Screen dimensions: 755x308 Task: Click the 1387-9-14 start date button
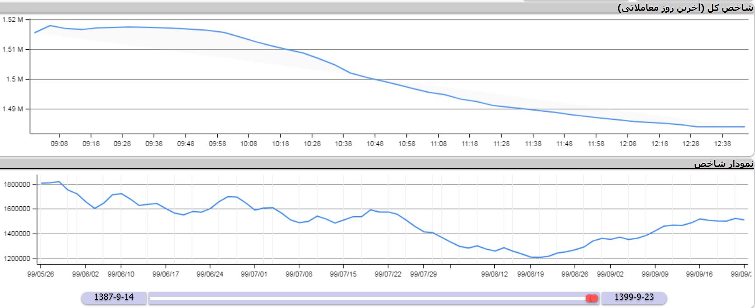114,297
